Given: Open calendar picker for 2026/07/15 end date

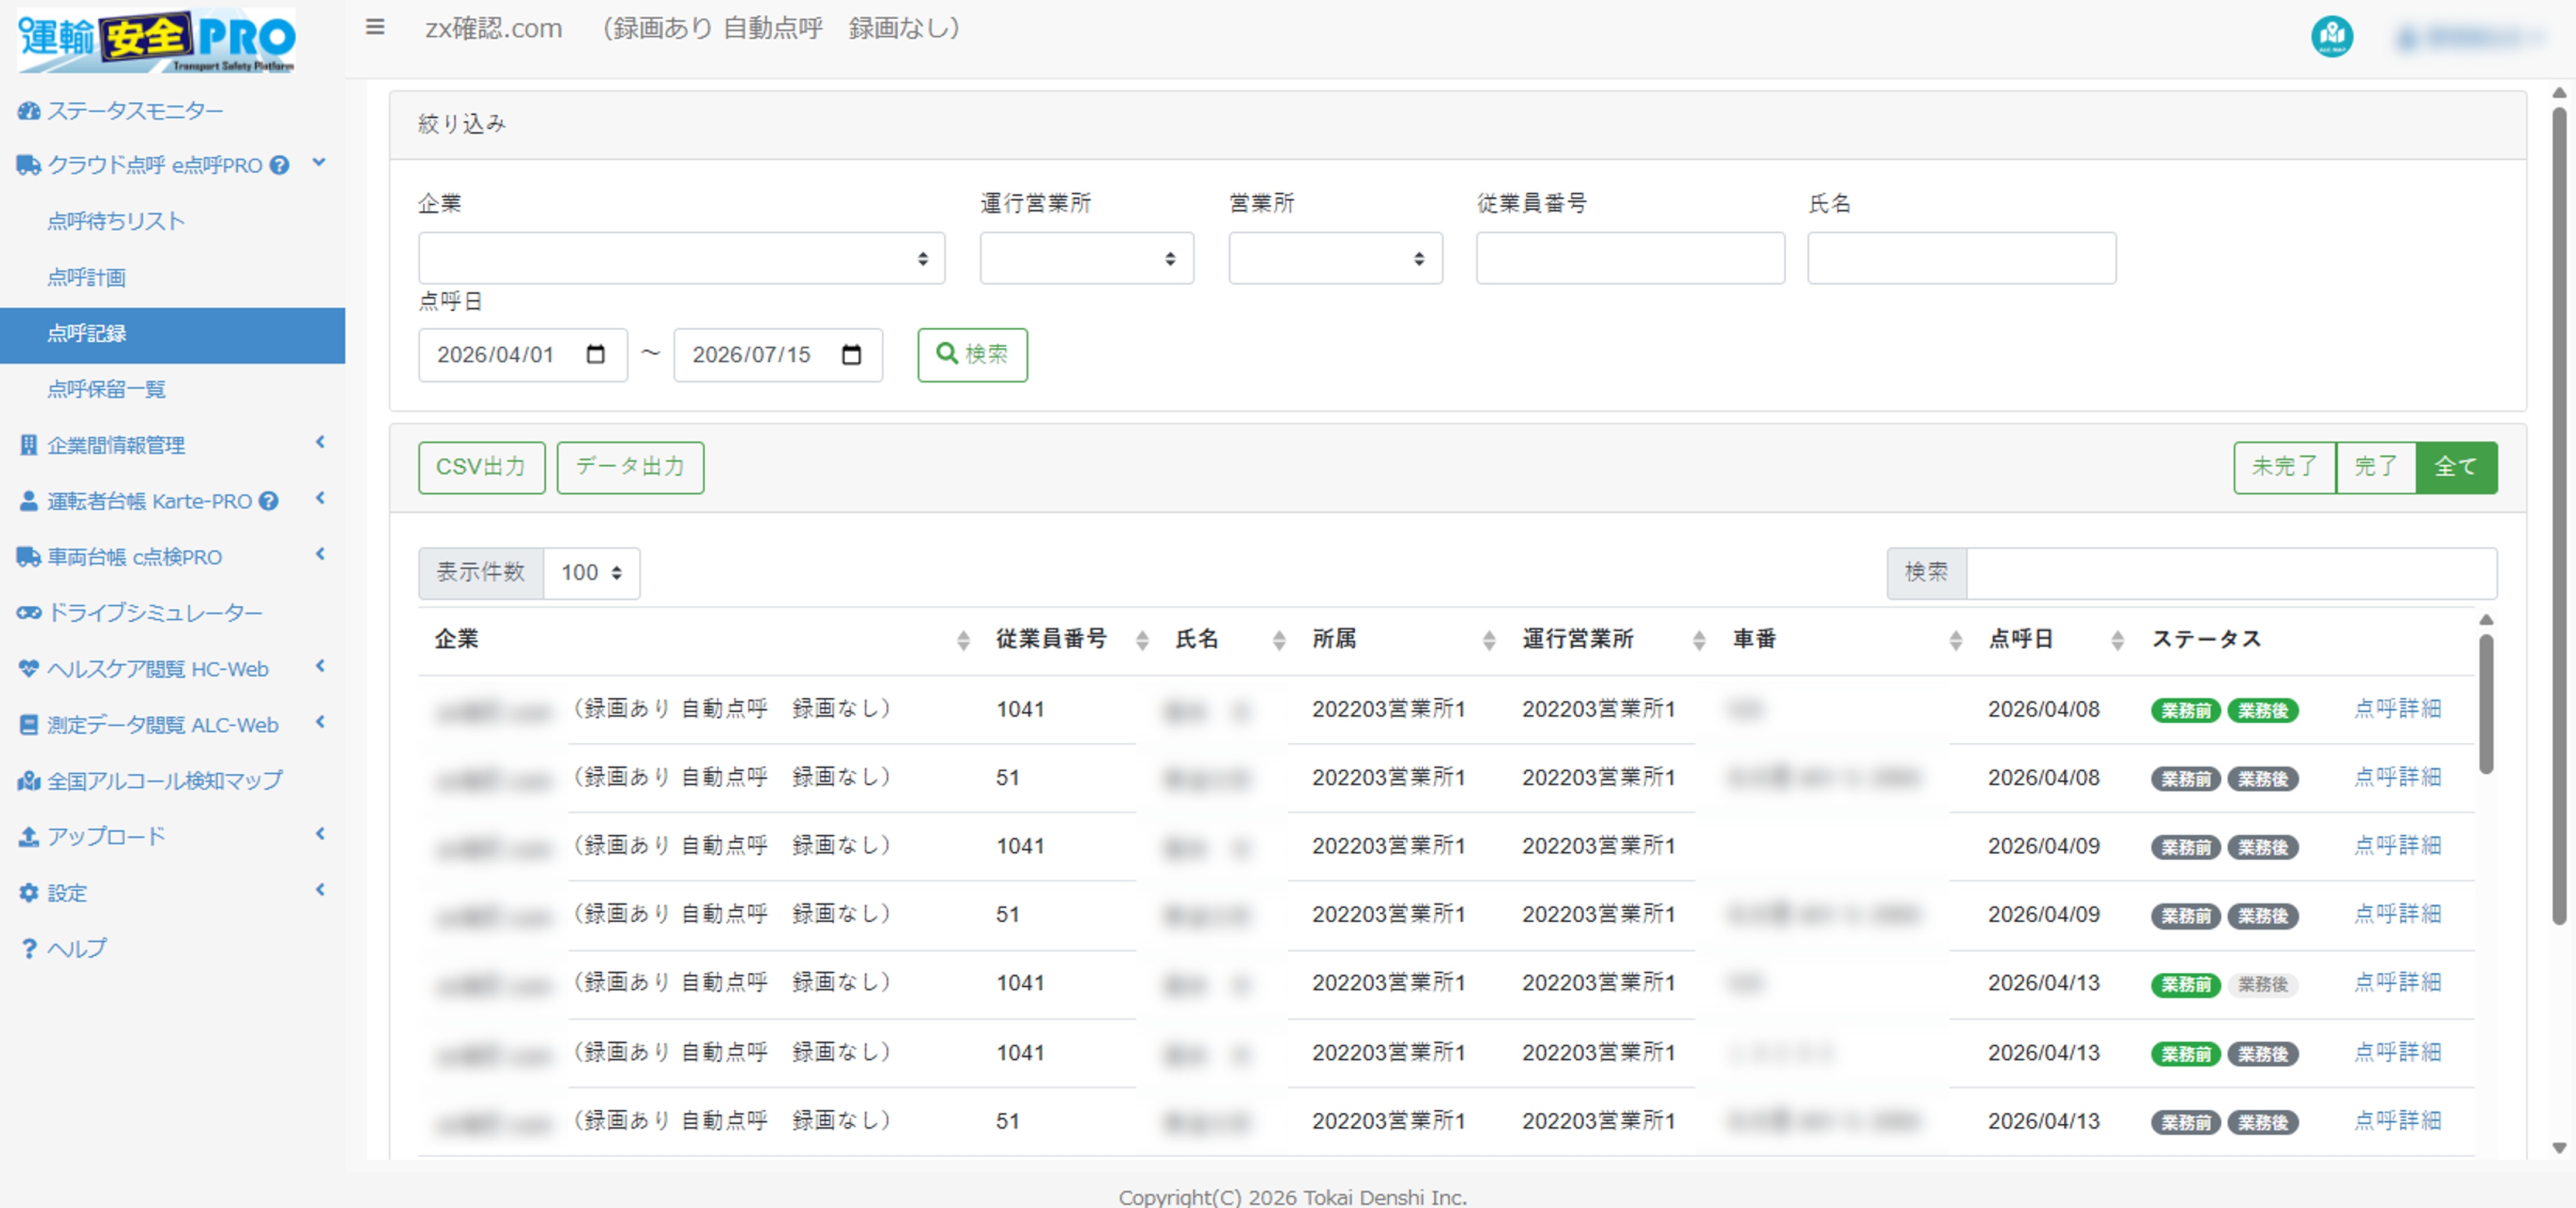Looking at the screenshot, I should [852, 354].
